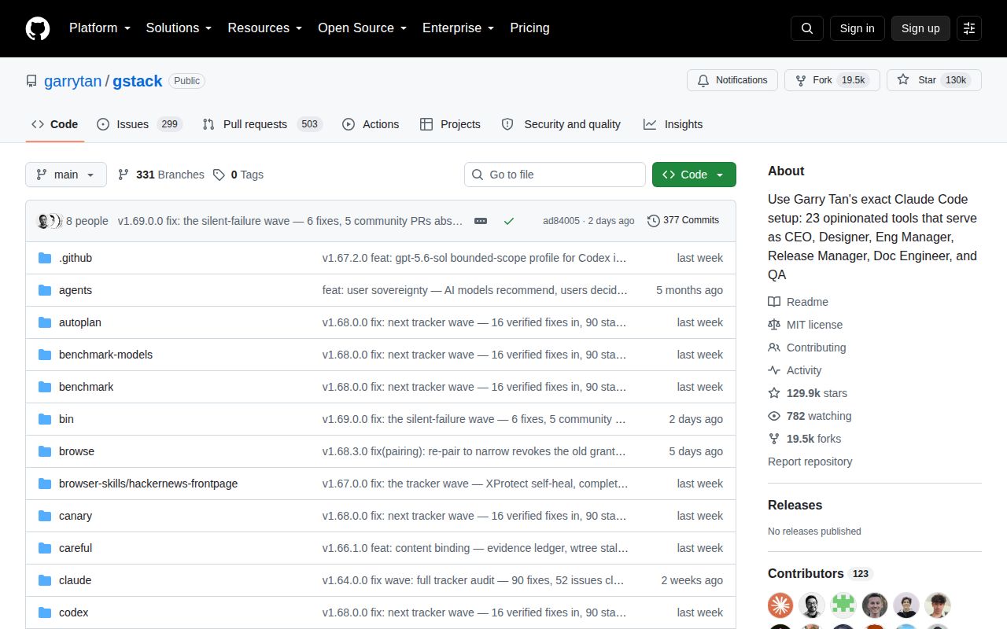Click the repository book icon beside garrytan
Image resolution: width=1007 pixels, height=629 pixels.
point(31,81)
